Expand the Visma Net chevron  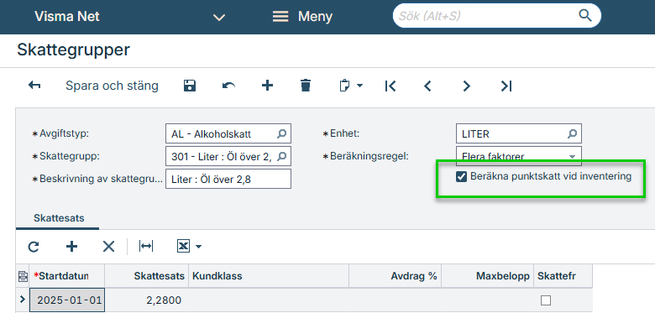(219, 17)
